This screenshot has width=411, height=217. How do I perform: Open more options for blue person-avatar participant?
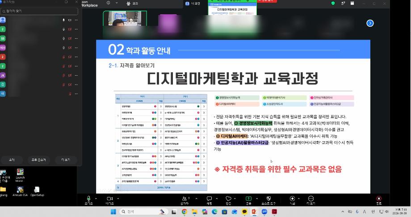(x=76, y=20)
